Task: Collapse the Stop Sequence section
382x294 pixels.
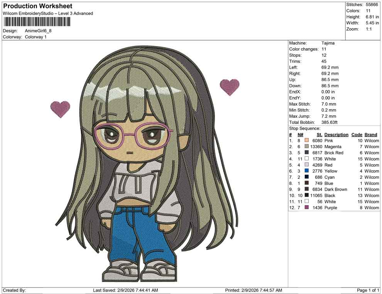Action: pyautogui.click(x=304, y=128)
